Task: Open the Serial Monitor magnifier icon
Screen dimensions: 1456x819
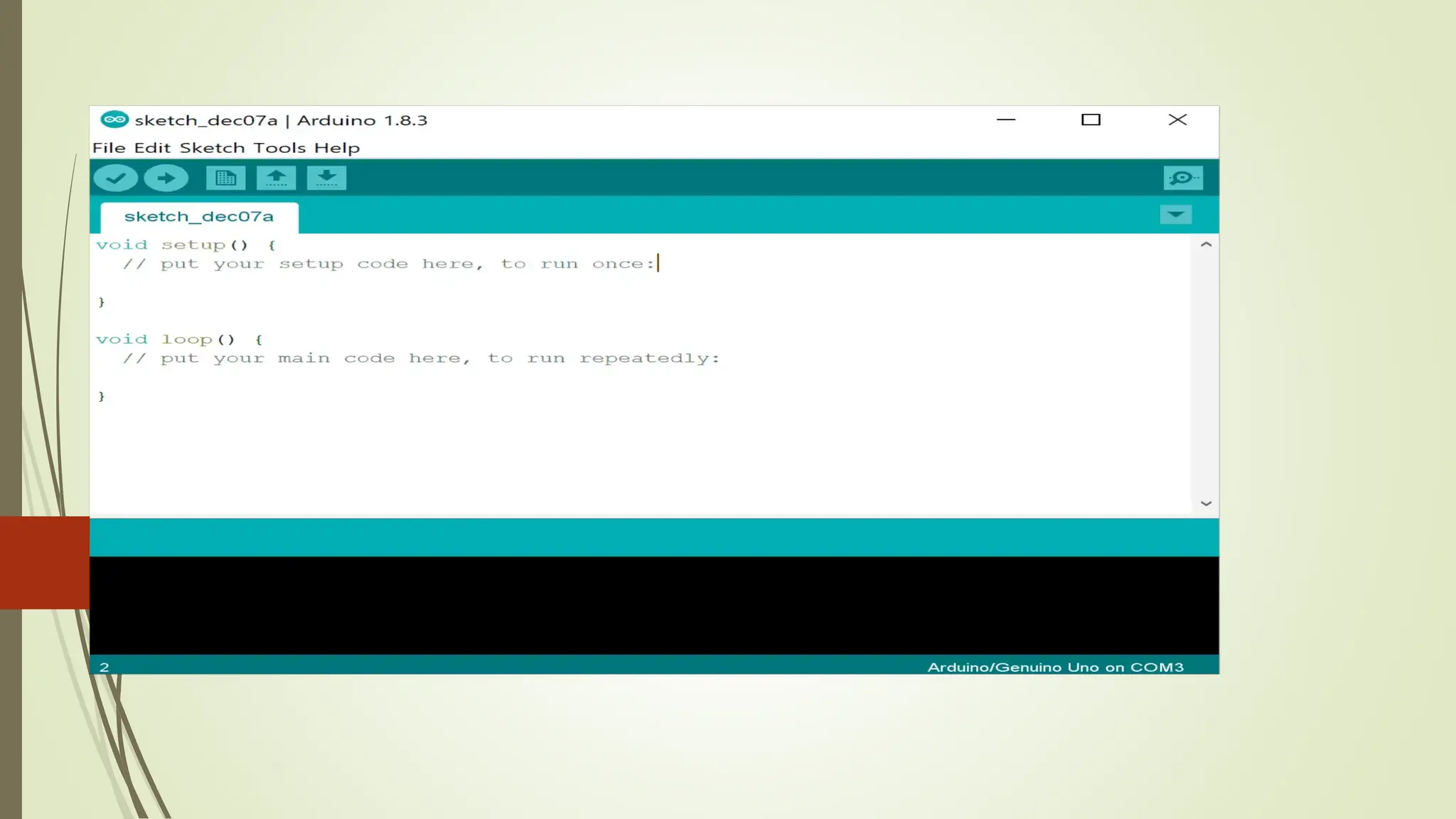Action: [1183, 178]
